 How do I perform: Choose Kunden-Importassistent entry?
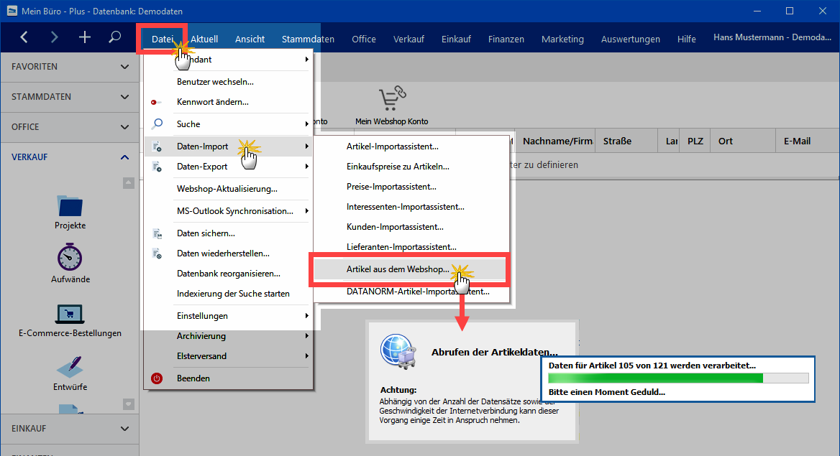tap(411, 226)
